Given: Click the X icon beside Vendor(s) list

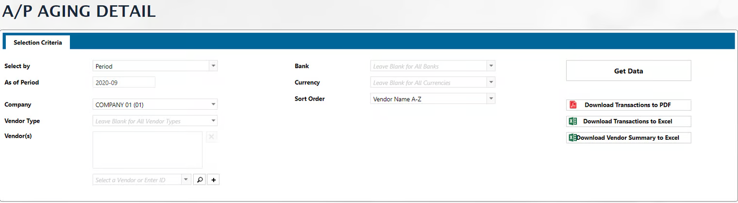Looking at the screenshot, I should coord(212,137).
